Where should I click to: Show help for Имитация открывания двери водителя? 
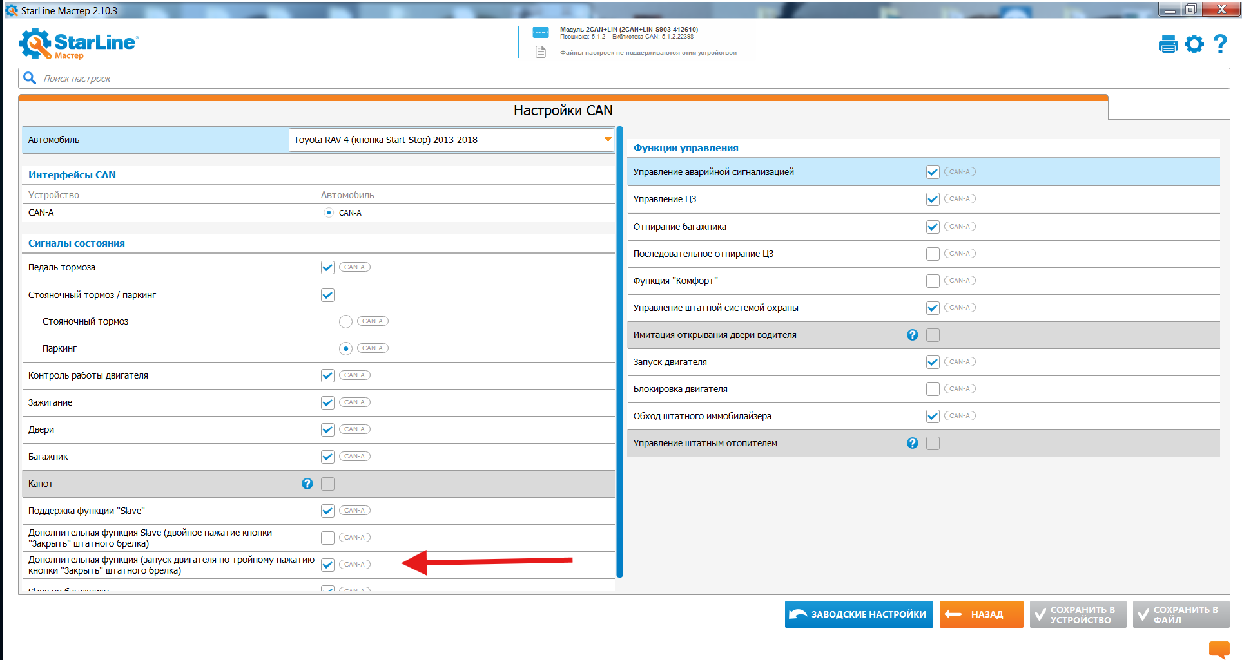pos(912,335)
